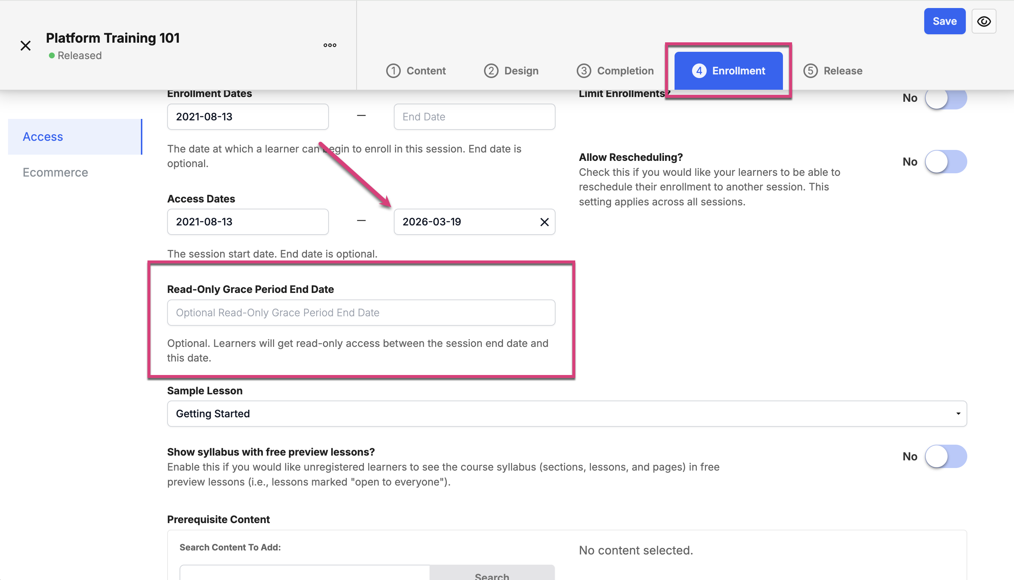Open Ecommerce in the left sidebar
The width and height of the screenshot is (1014, 580).
pos(55,172)
